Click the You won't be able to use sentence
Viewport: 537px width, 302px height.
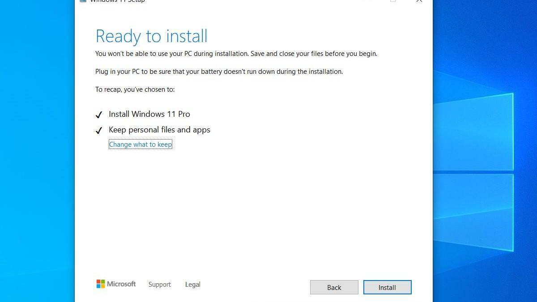click(x=236, y=54)
